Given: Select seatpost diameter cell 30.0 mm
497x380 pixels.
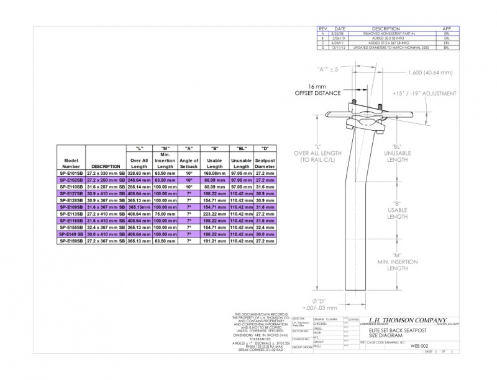Looking at the screenshot, I should click(x=265, y=234).
